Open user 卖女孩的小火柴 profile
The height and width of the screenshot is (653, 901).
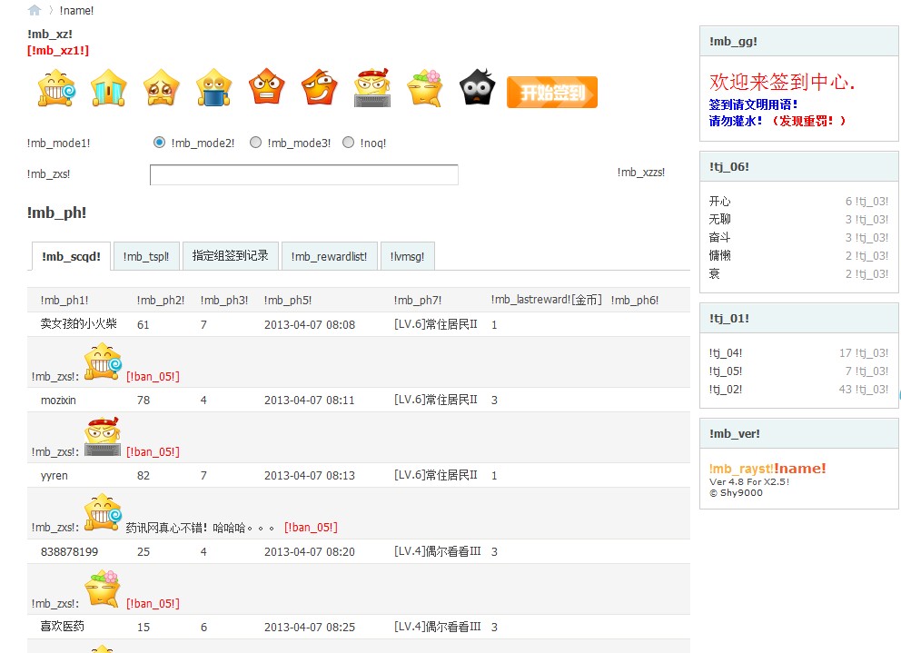coord(79,324)
